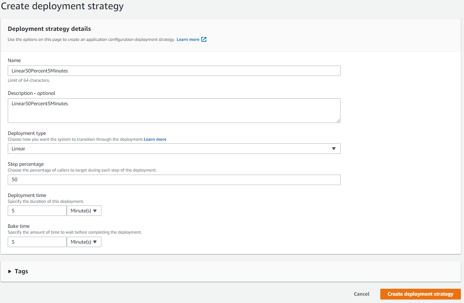This screenshot has height=303, width=464.
Task: Click the arrow on the Bake time Minute(s) selector
Action: coord(95,242)
